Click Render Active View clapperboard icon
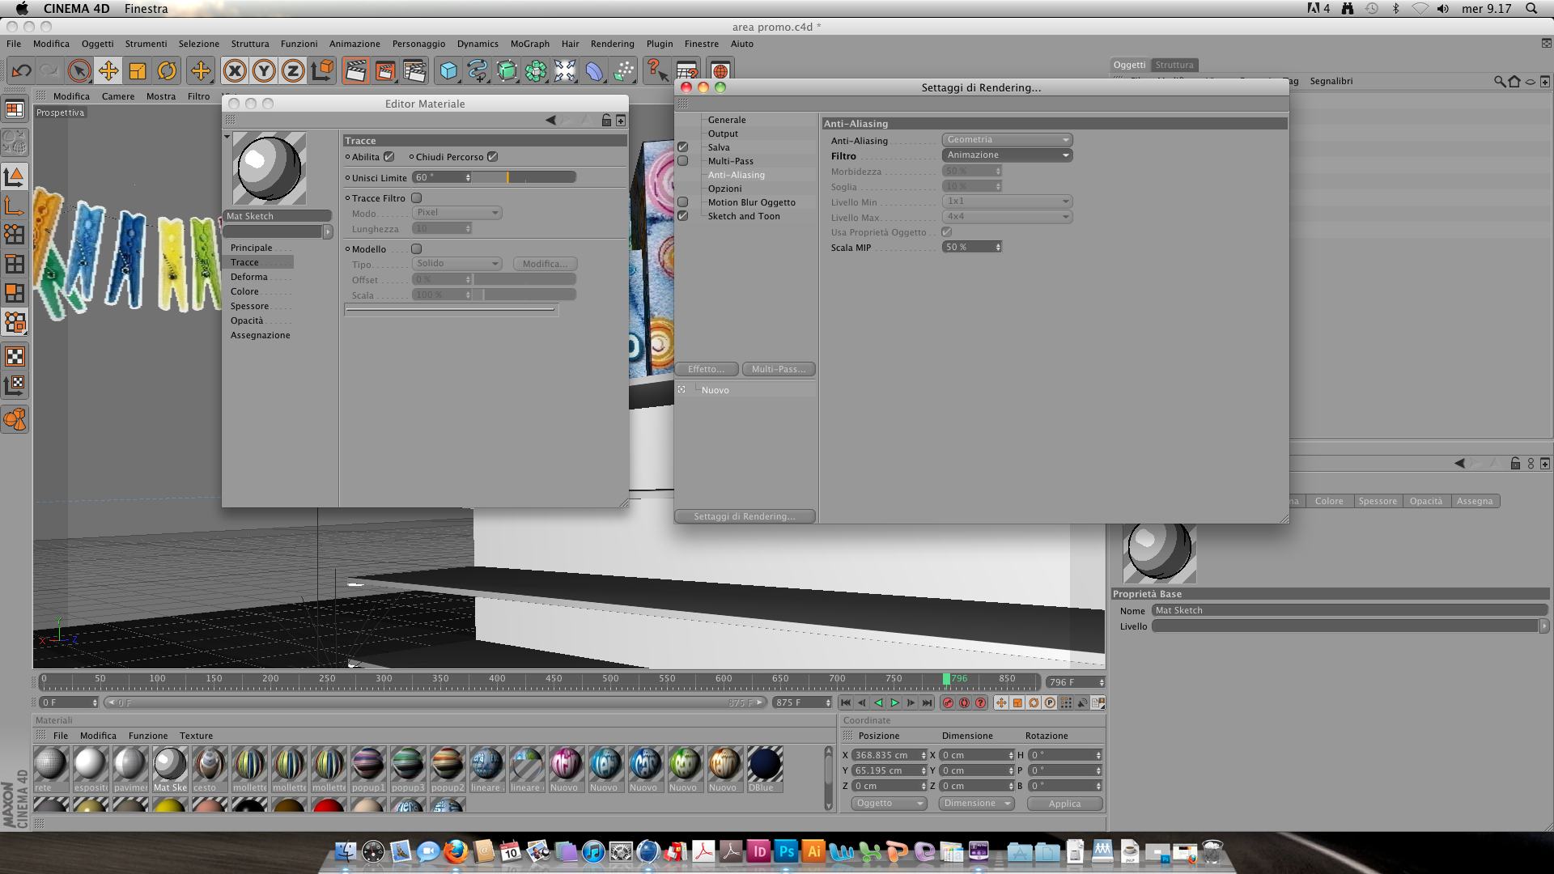Image resolution: width=1554 pixels, height=874 pixels. pos(355,71)
